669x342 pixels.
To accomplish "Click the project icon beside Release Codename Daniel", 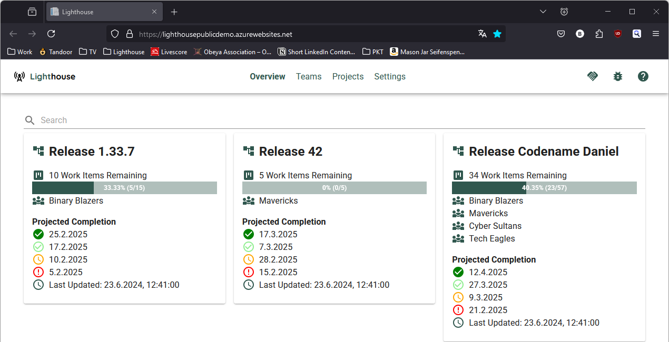I will click(458, 151).
